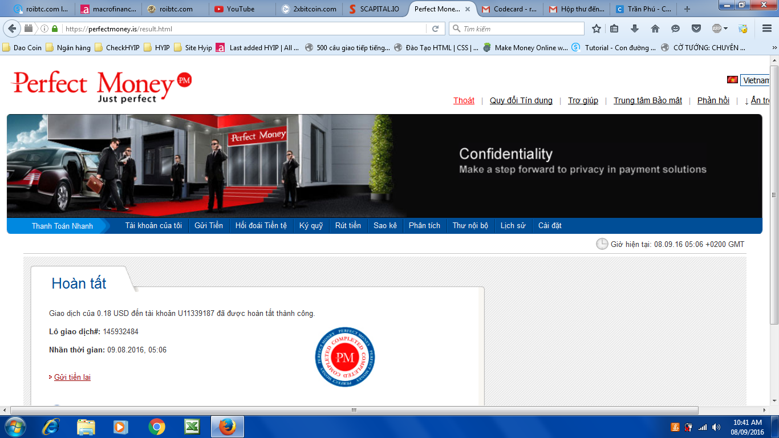Bookmark this page with the star icon
Screen dimensions: 779x438
click(597, 29)
